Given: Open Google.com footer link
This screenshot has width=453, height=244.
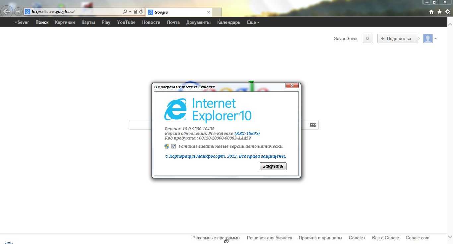Looking at the screenshot, I should pos(418,238).
